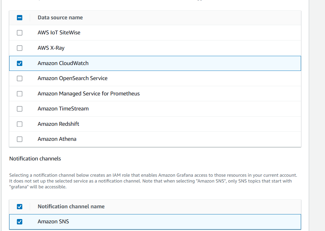Check the AWS IoT SiteWise checkbox
This screenshot has width=325, height=231.
click(19, 33)
